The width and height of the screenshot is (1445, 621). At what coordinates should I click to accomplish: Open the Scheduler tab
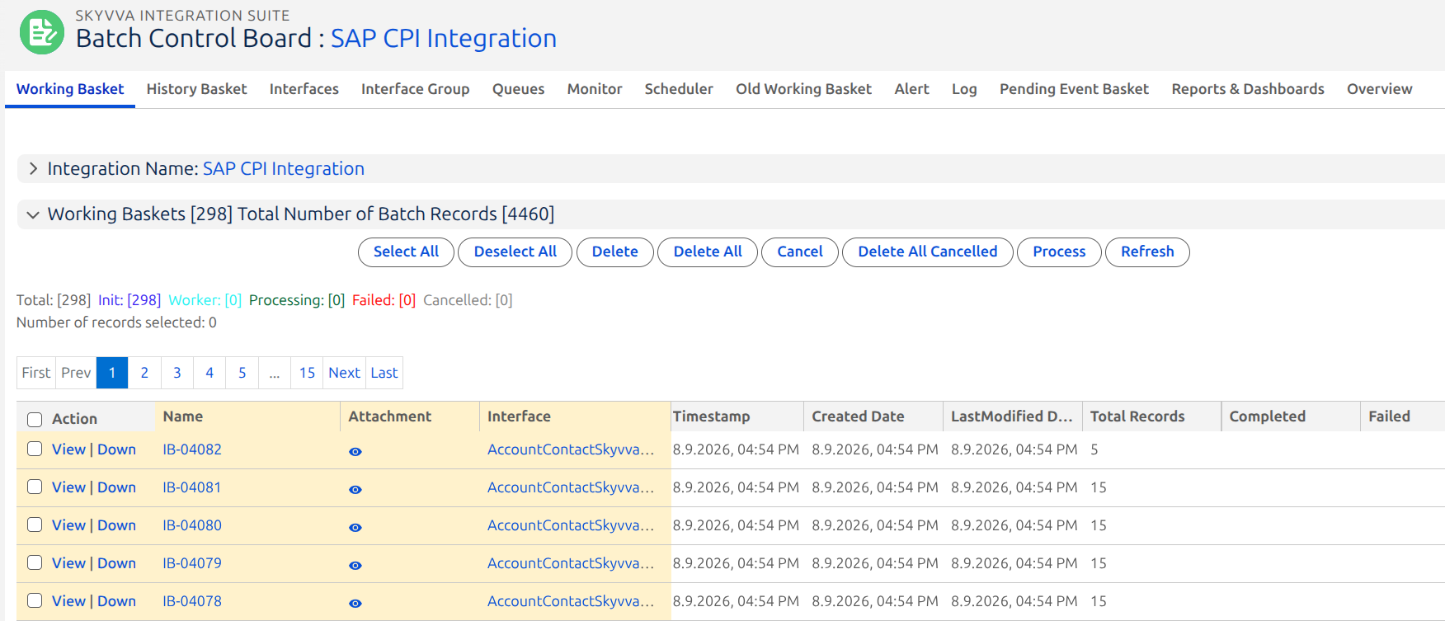679,89
